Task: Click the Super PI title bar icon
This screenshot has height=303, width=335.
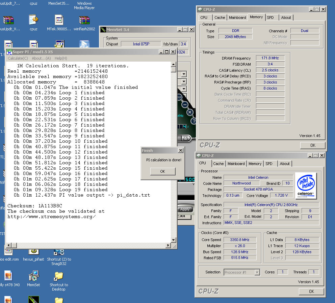Action: 9,52
